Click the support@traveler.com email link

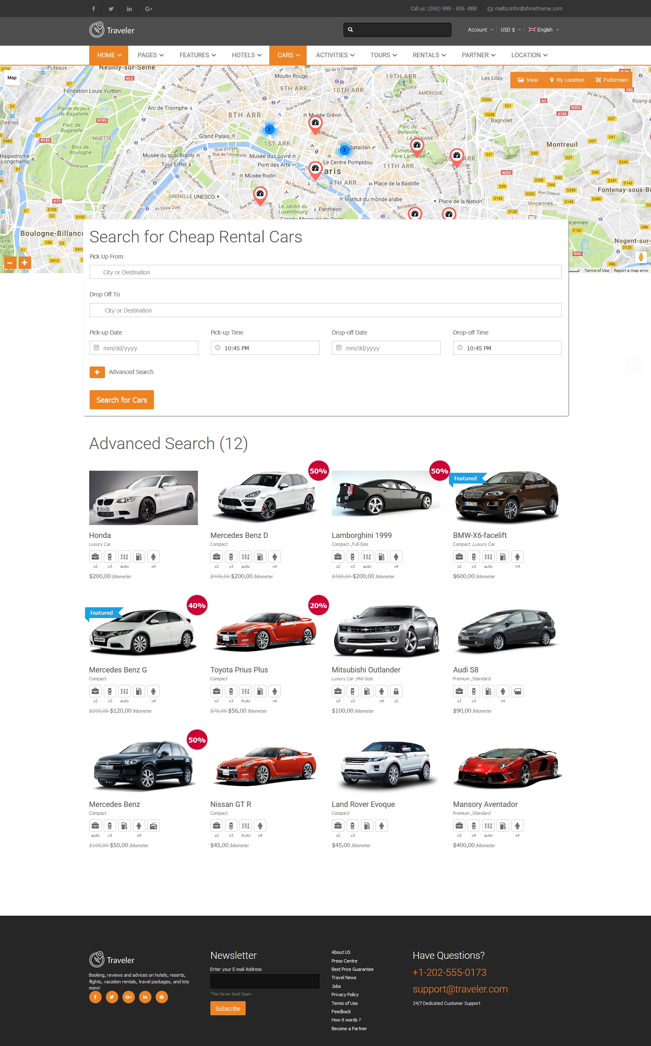click(460, 989)
